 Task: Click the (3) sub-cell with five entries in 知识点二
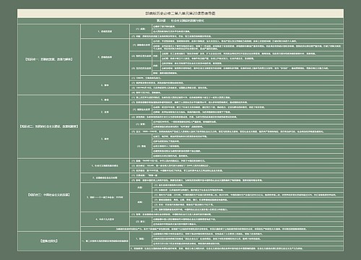[x=141, y=146]
